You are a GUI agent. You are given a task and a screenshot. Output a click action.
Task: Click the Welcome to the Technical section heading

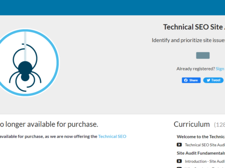click(201, 137)
